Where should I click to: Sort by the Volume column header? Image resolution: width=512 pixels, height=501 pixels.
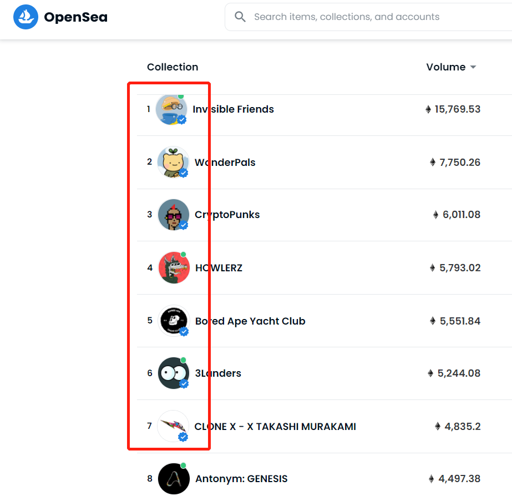click(446, 67)
